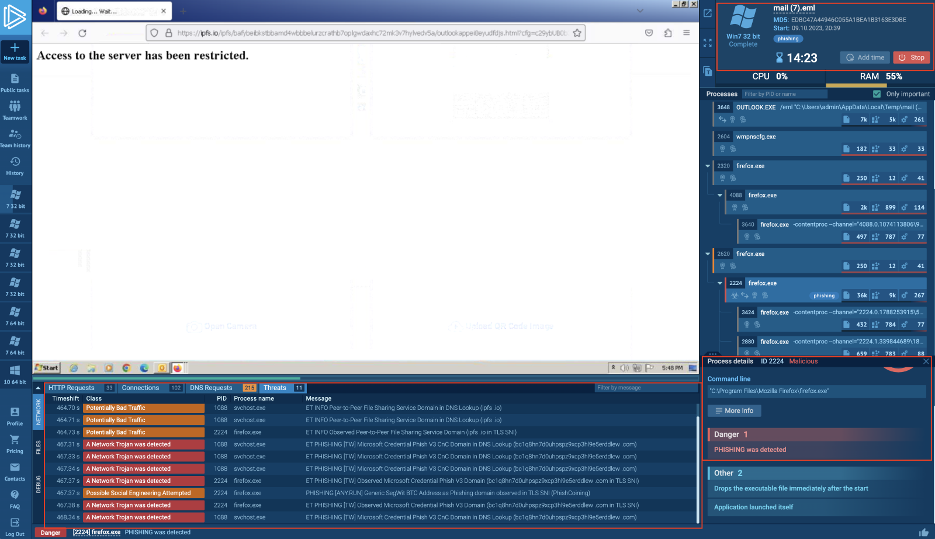The width and height of the screenshot is (935, 539).
Task: Click the Stop button
Action: point(911,57)
